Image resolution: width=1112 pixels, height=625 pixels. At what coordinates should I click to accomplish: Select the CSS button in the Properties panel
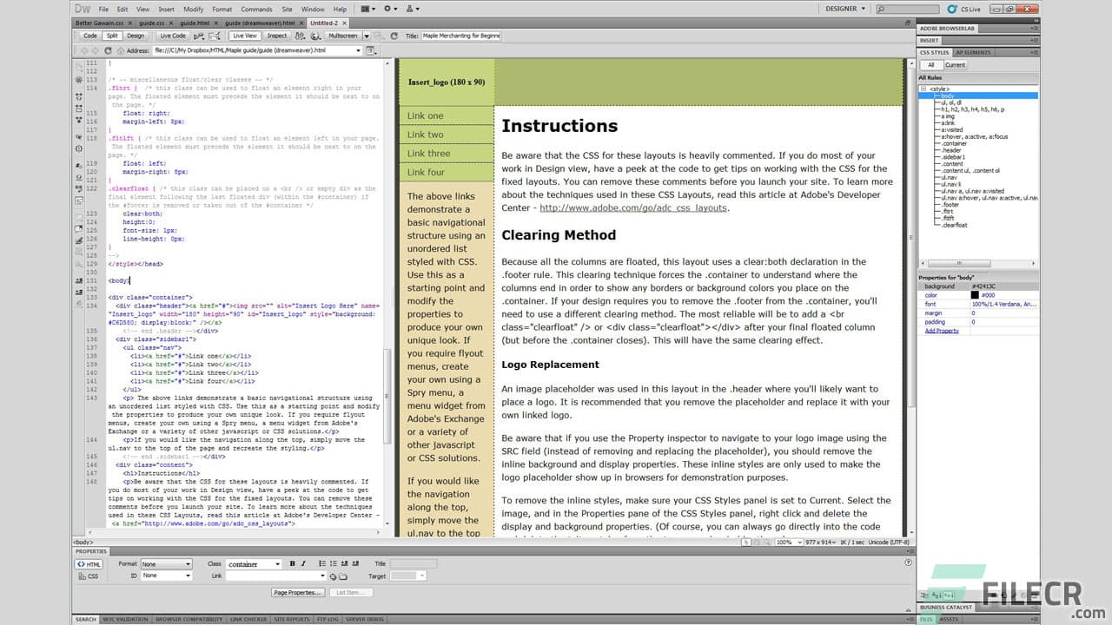[89, 576]
